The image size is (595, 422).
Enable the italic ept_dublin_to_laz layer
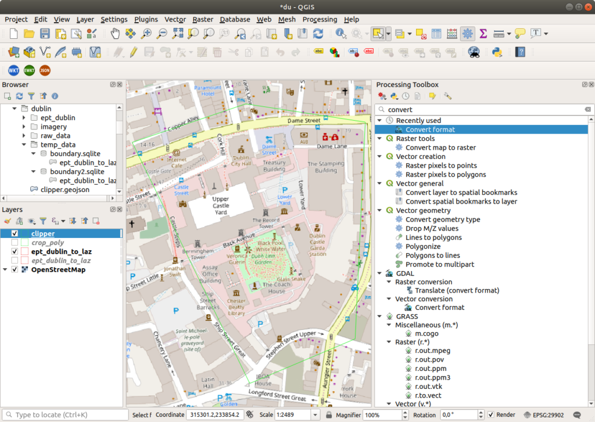click(x=15, y=261)
